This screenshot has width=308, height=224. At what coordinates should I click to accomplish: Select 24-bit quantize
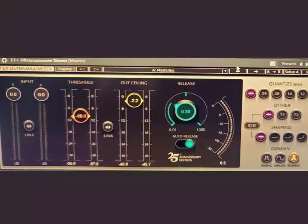tap(264, 93)
